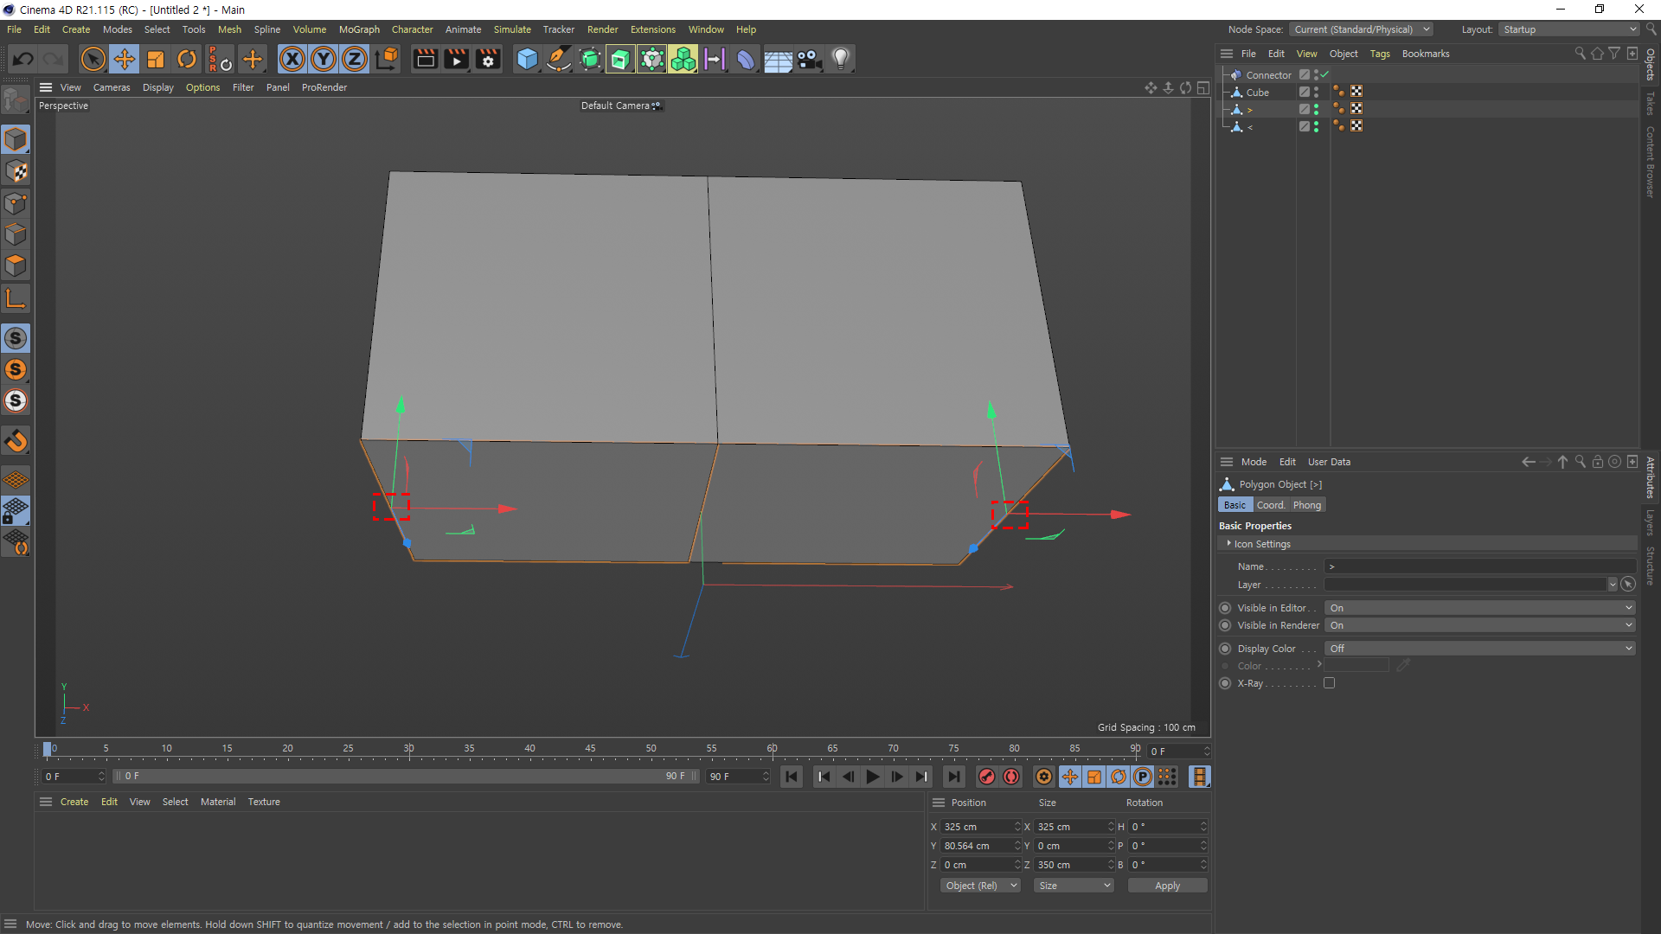Add a Light object with bulb icon

pyautogui.click(x=841, y=59)
